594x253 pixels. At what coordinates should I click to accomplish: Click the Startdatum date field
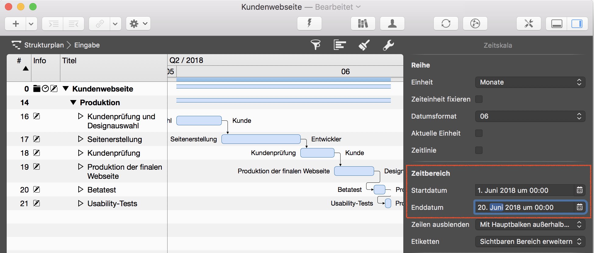[x=524, y=190]
